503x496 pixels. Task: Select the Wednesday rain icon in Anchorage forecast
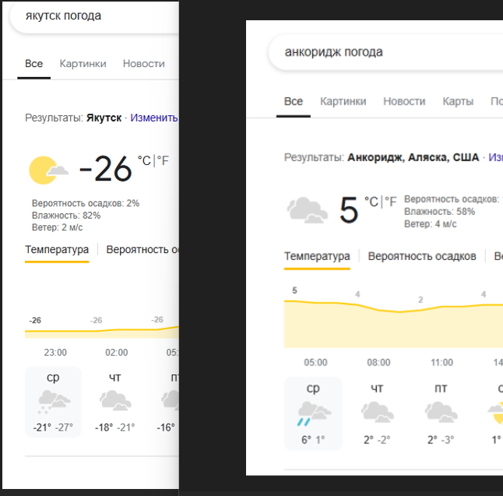(314, 414)
